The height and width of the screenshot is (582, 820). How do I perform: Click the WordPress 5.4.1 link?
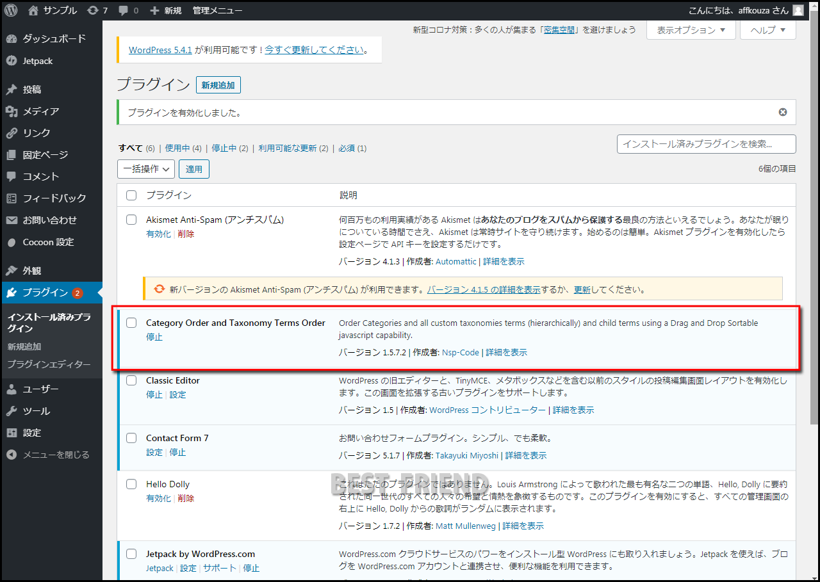point(160,50)
